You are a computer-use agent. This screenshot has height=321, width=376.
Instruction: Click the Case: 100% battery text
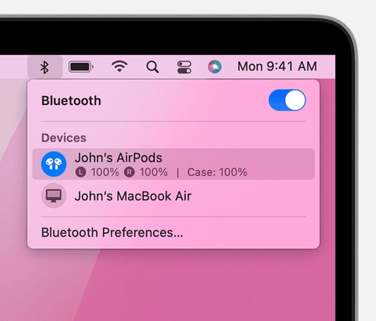coord(217,172)
